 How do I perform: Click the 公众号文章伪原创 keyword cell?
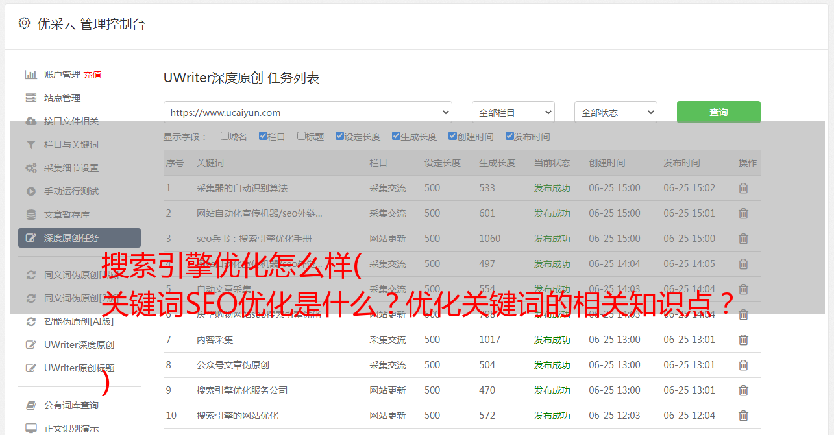(233, 365)
